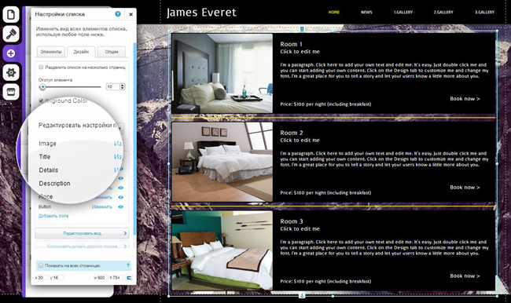The height and width of the screenshot is (303, 511).
Task: Click the lock aspect icon near h 734
Action: [129, 278]
